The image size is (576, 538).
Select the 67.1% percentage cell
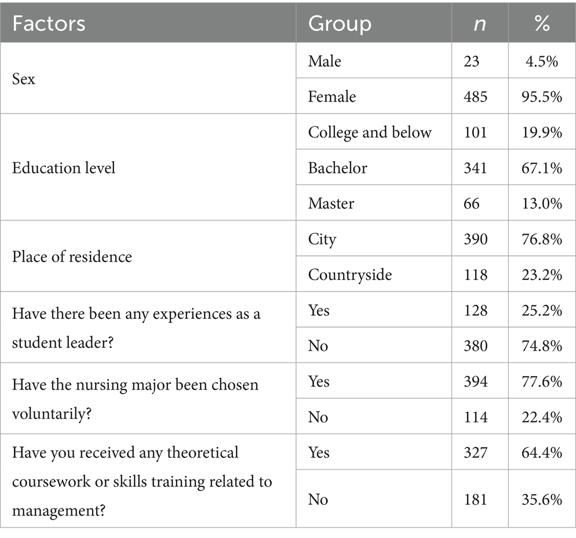point(542,168)
